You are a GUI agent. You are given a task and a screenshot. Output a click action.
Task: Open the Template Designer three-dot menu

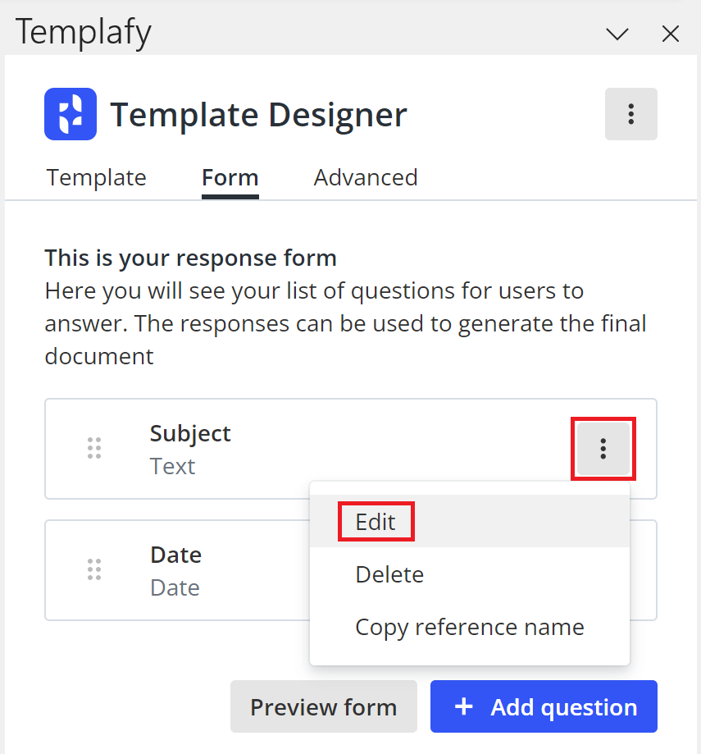coord(630,114)
